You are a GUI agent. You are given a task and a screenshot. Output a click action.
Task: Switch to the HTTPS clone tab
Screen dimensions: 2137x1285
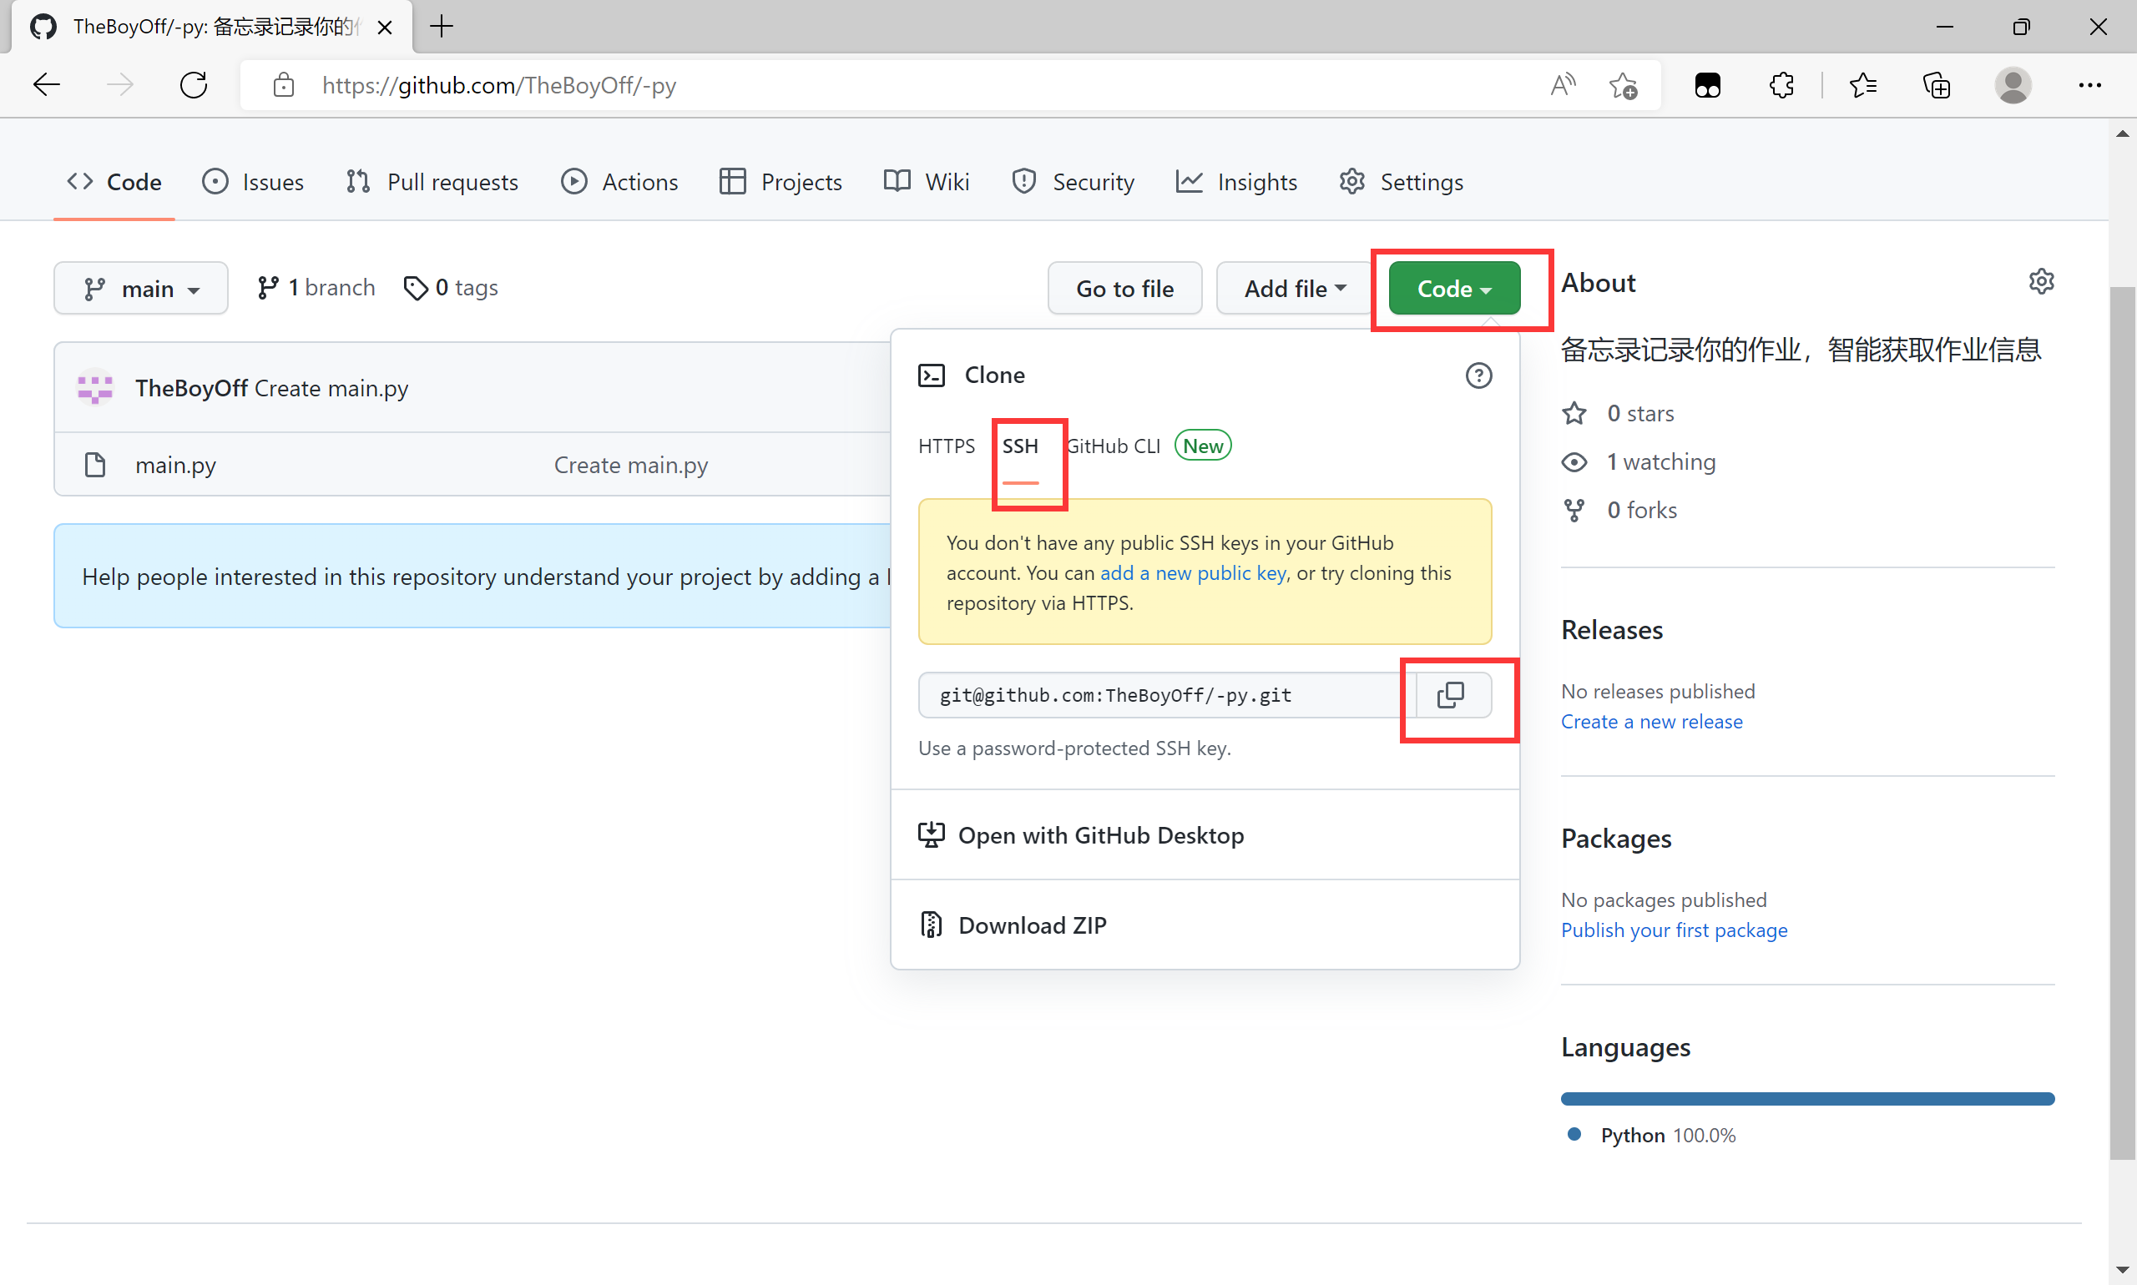[x=946, y=446]
